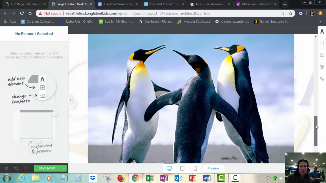This screenshot has height=183, width=326.
Task: Click the SAVE WORK button
Action: (47, 168)
